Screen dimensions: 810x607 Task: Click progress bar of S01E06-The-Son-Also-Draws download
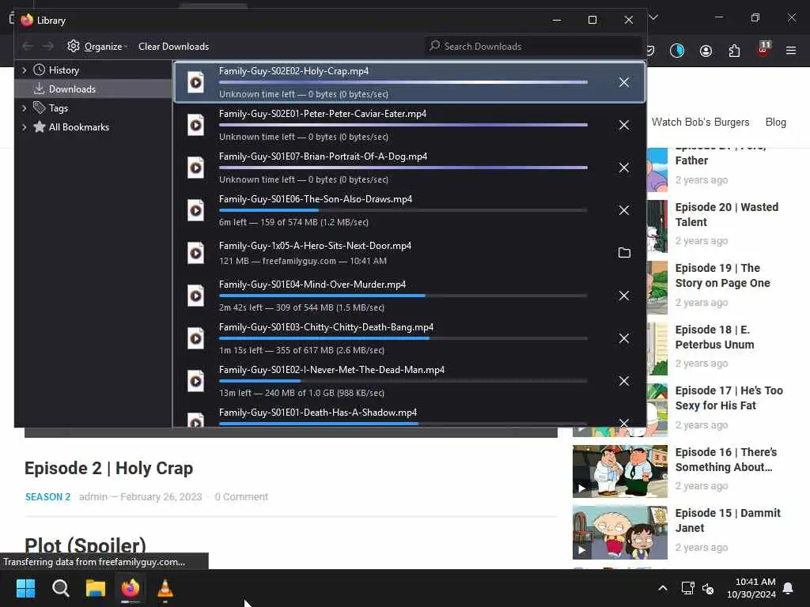click(x=403, y=210)
